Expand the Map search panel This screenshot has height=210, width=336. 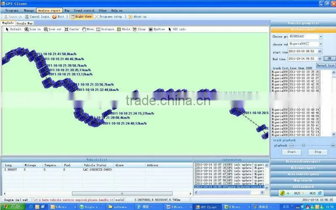click(x=303, y=181)
